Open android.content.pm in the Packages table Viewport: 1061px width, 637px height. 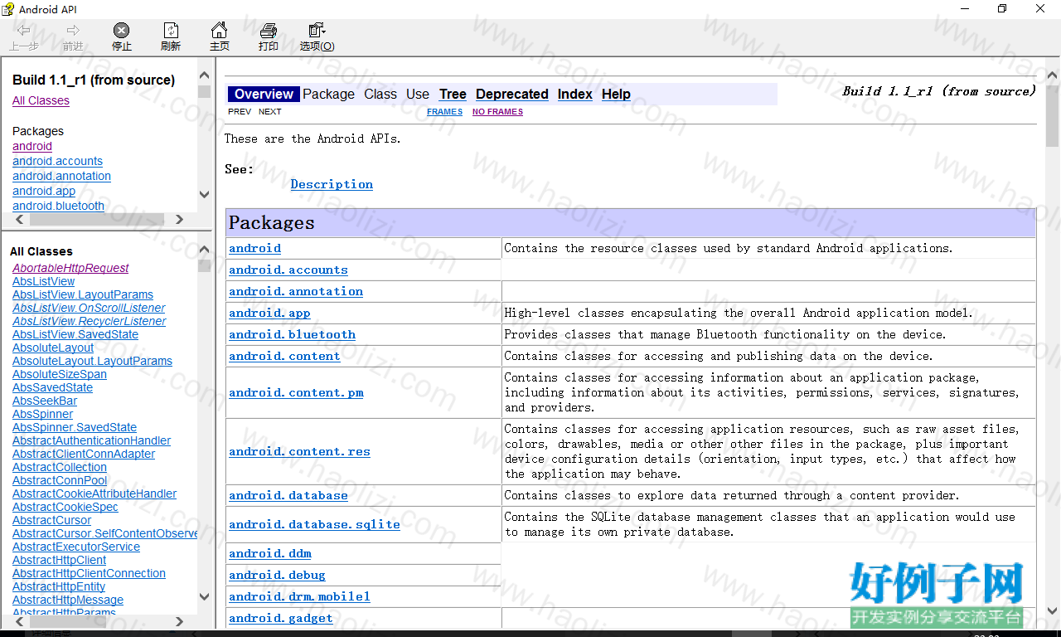(x=296, y=392)
